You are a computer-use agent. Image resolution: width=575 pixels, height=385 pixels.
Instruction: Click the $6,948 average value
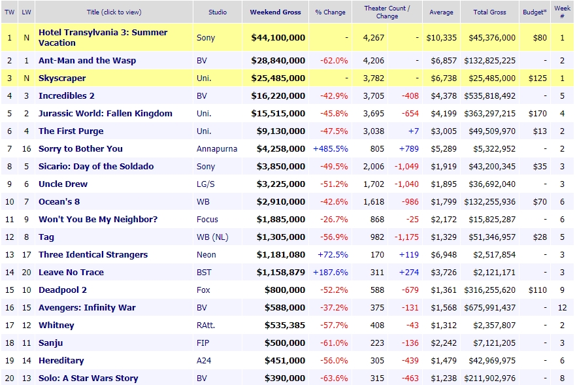pyautogui.click(x=444, y=255)
